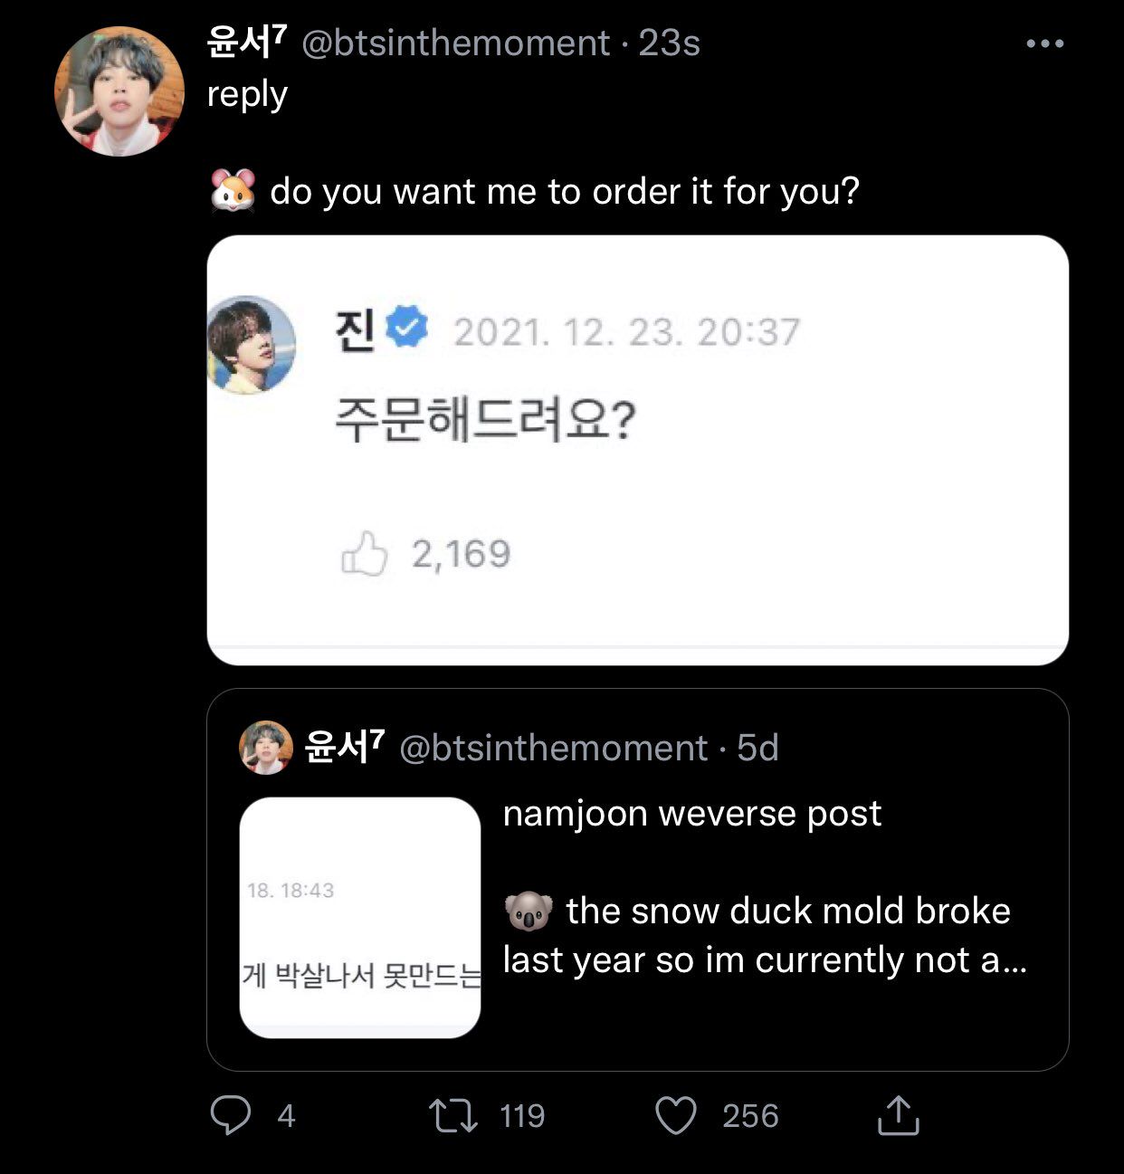Open the three-dot more options menu
Viewport: 1124px width, 1174px height.
tap(1044, 43)
